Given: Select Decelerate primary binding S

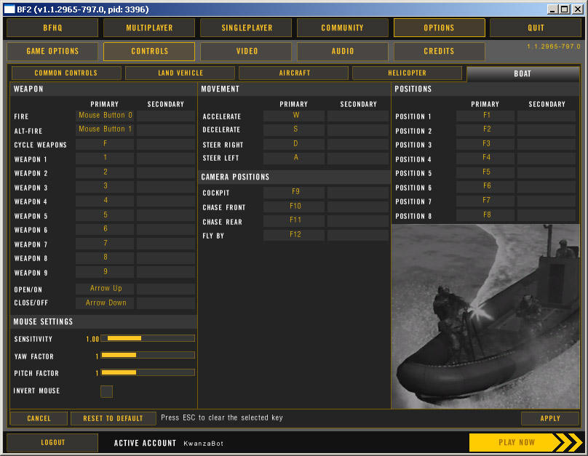Looking at the screenshot, I should [294, 129].
